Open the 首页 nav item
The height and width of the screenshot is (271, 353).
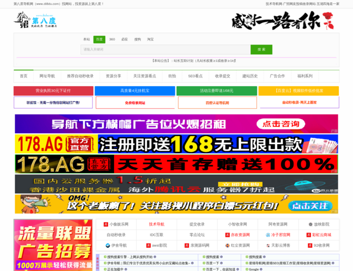tap(24, 76)
